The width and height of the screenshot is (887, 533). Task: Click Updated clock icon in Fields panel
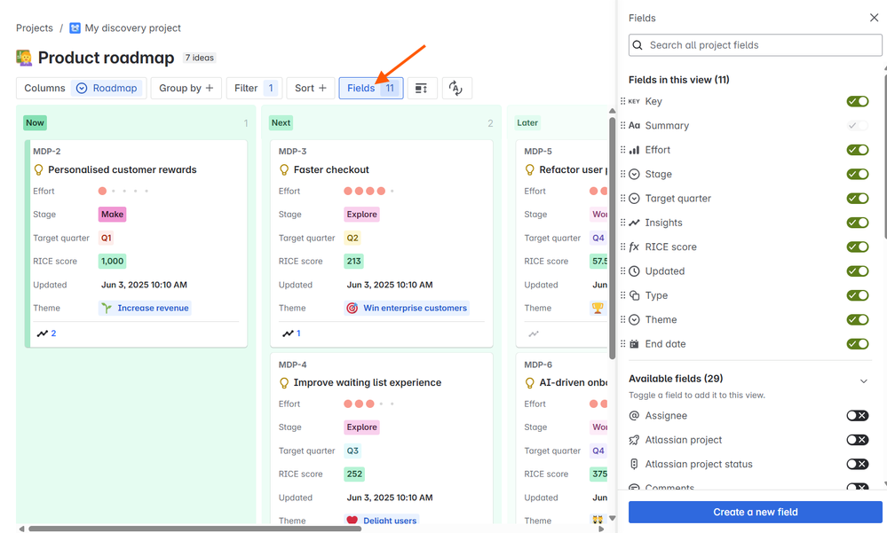[x=634, y=271]
